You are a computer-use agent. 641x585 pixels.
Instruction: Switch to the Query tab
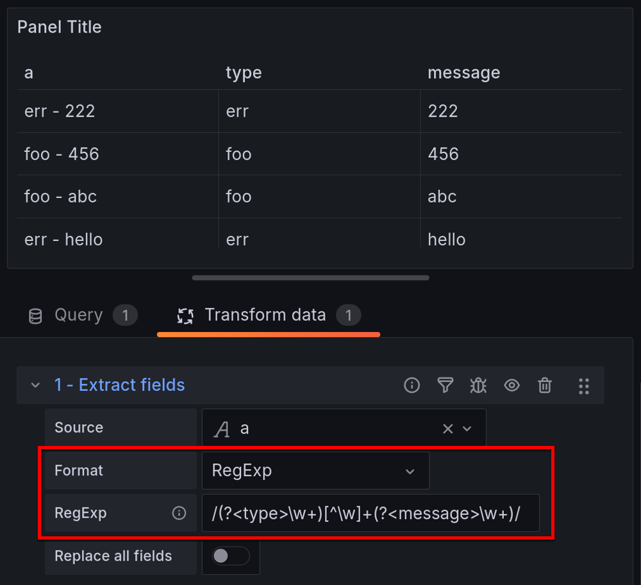(78, 315)
